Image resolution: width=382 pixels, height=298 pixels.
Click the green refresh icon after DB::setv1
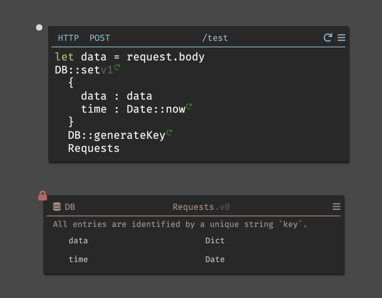pyautogui.click(x=117, y=67)
